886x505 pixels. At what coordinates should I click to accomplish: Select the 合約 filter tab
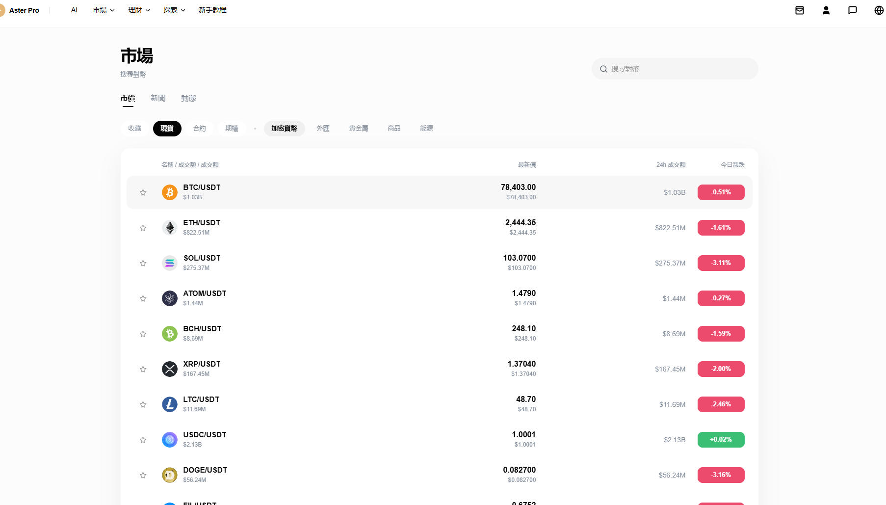(x=199, y=129)
